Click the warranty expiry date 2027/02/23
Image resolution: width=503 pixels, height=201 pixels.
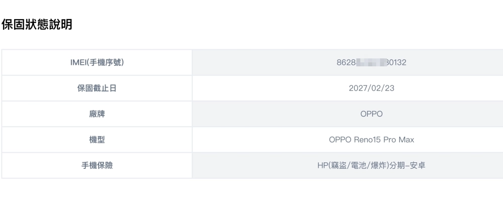pos(371,88)
